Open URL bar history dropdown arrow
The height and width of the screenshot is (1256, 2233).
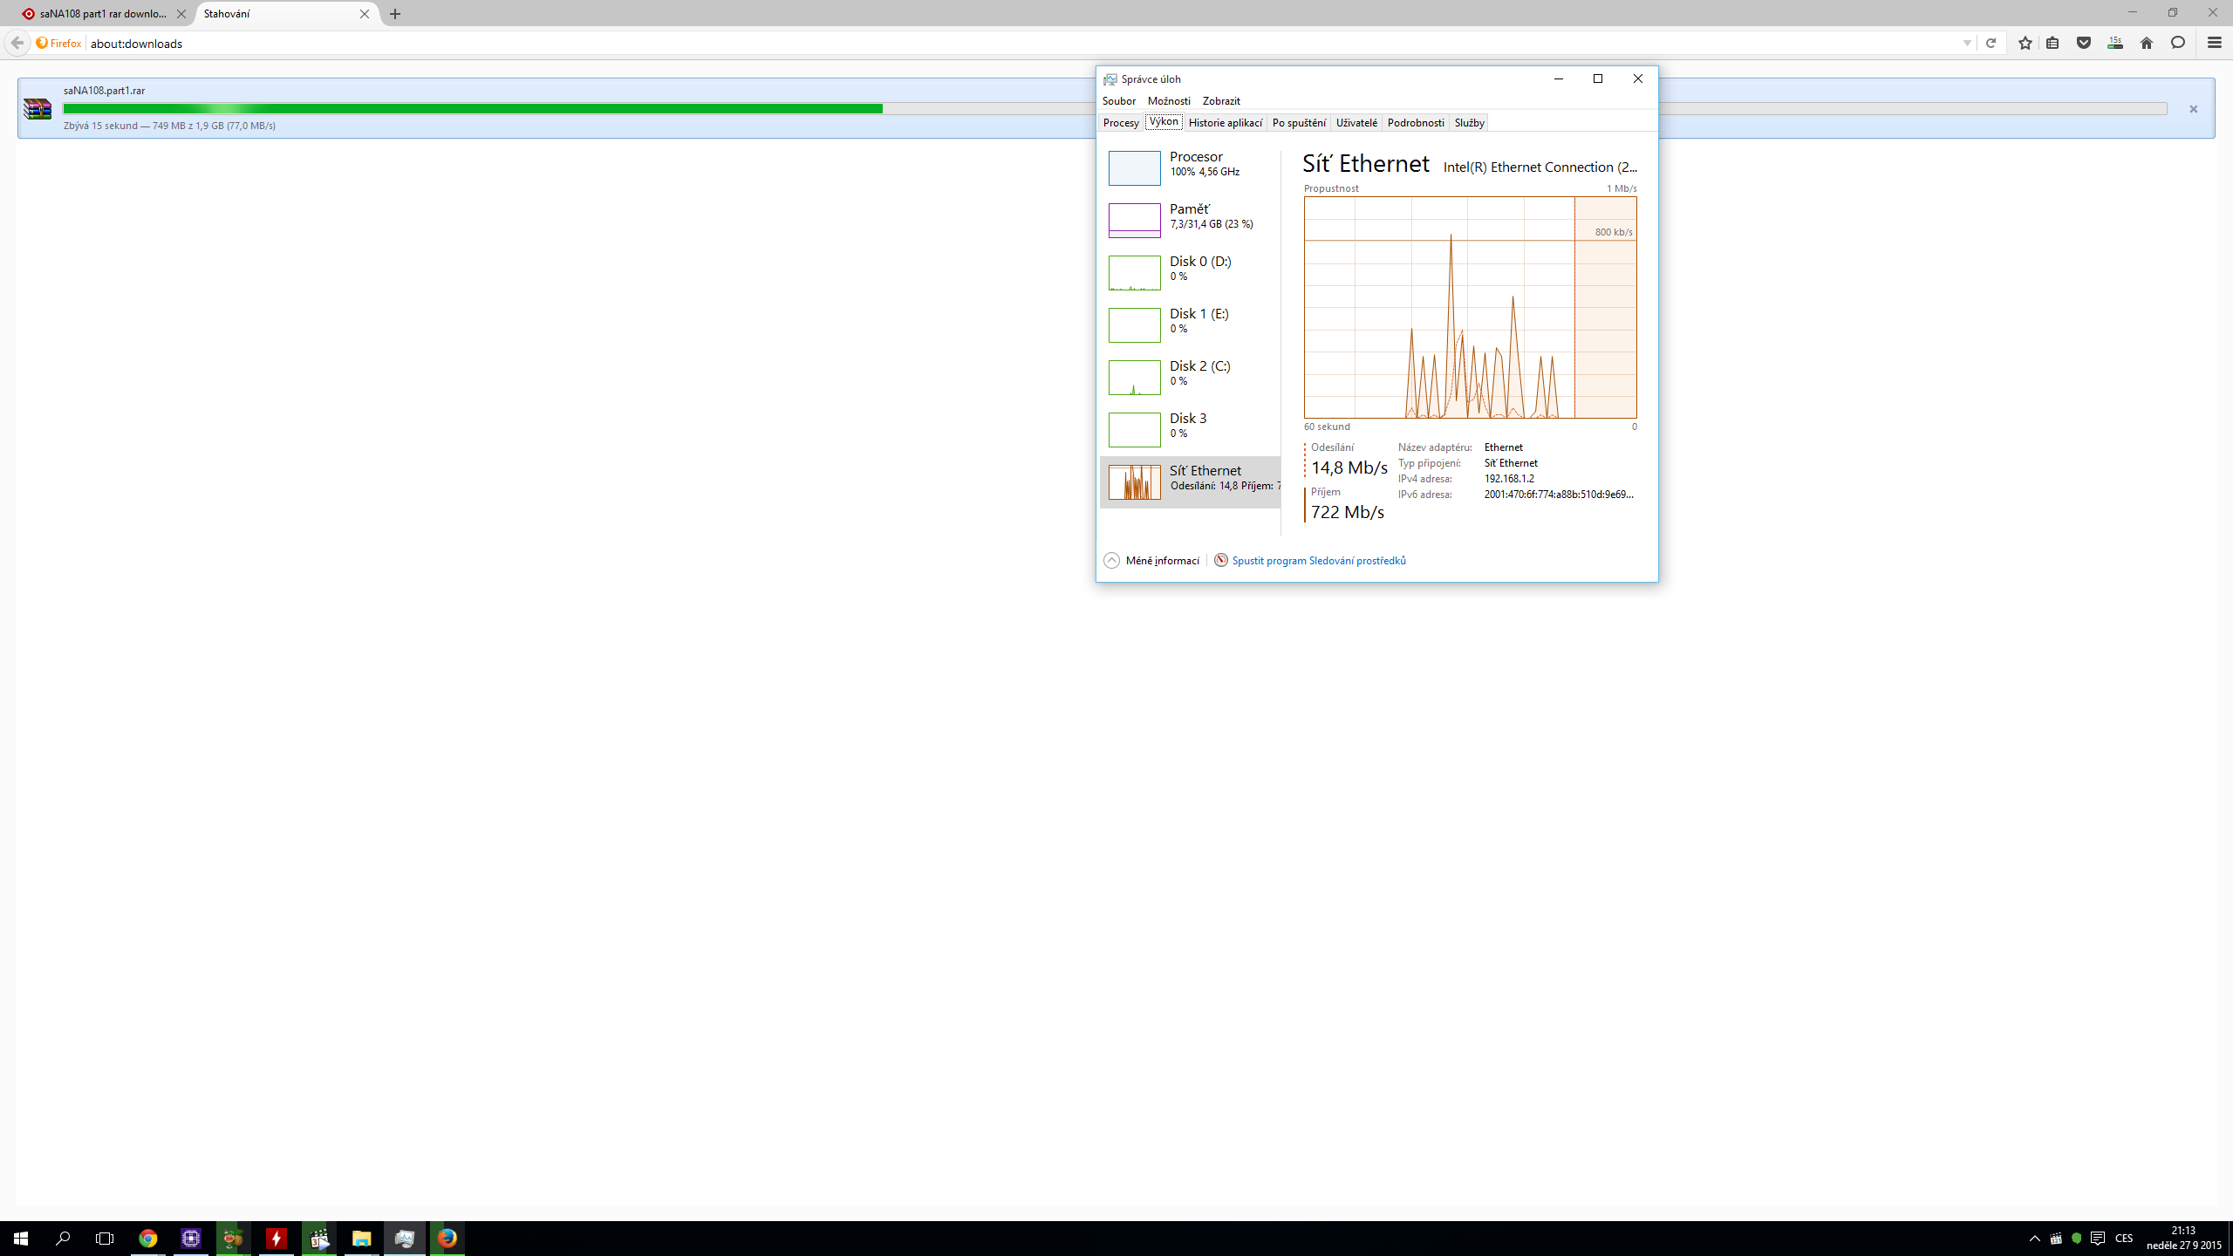pyautogui.click(x=1967, y=43)
